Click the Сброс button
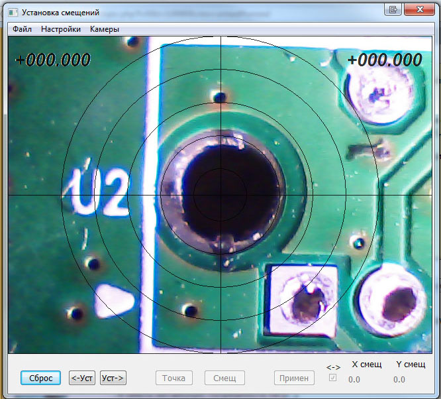Viewport: 441px width, 399px height. (40, 378)
